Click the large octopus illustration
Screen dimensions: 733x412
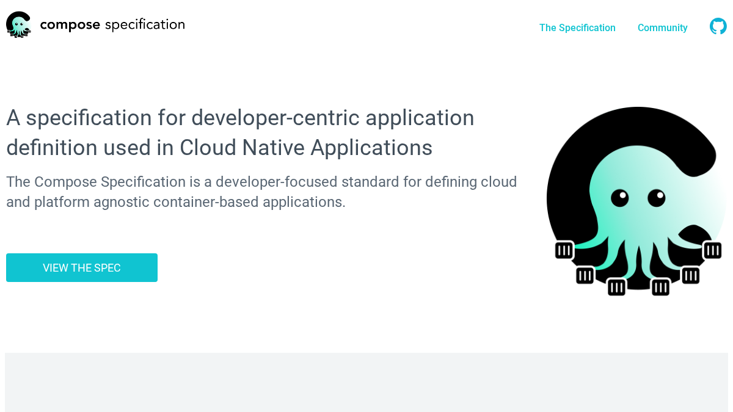pyautogui.click(x=636, y=201)
